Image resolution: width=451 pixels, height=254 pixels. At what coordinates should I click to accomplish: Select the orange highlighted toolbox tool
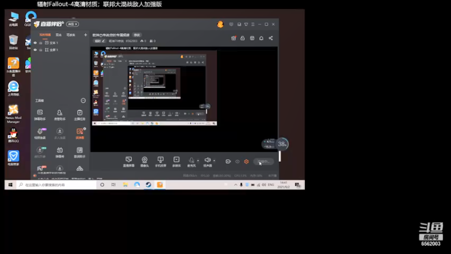click(x=79, y=133)
